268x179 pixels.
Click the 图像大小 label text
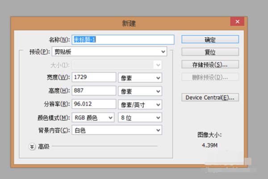[209, 135]
